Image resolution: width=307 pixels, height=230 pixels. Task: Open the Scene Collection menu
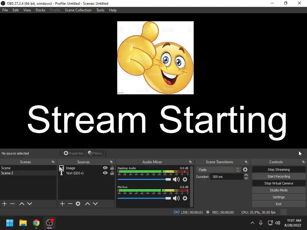pos(78,10)
